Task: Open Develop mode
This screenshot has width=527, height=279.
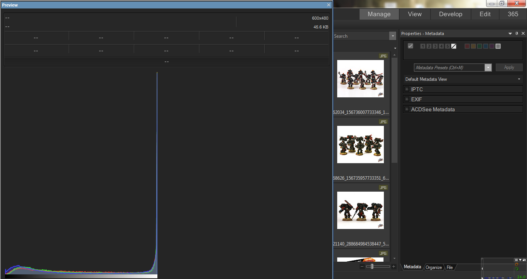Action: click(x=451, y=14)
